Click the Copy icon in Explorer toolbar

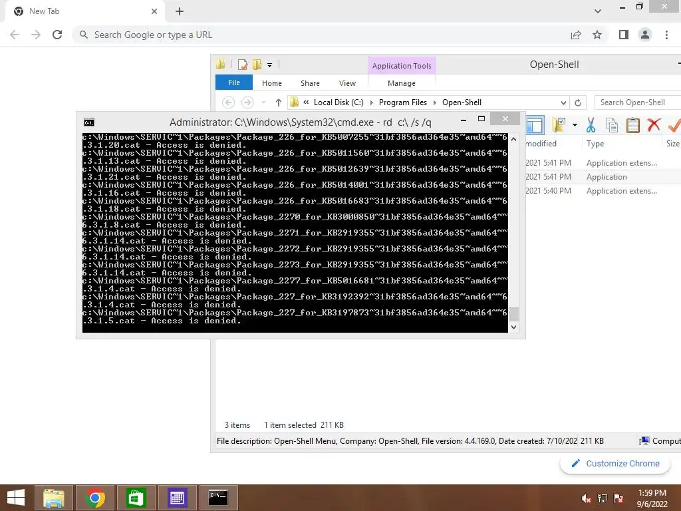(x=612, y=125)
